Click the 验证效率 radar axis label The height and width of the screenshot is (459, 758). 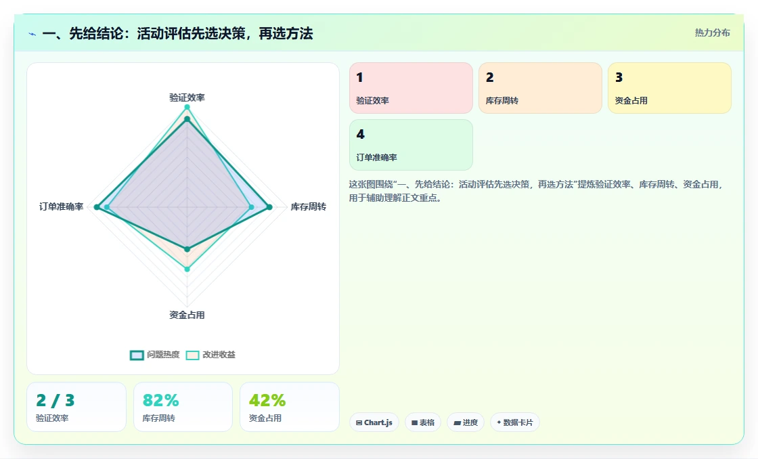click(x=187, y=97)
